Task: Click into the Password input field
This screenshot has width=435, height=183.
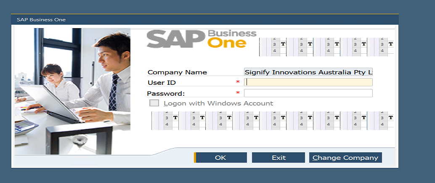Action: (x=308, y=93)
